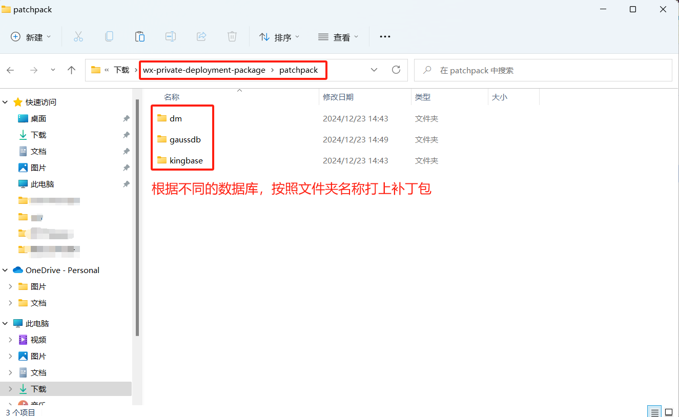The height and width of the screenshot is (417, 679).
Task: Expand 文档 under OneDrive
Action: [x=10, y=303]
